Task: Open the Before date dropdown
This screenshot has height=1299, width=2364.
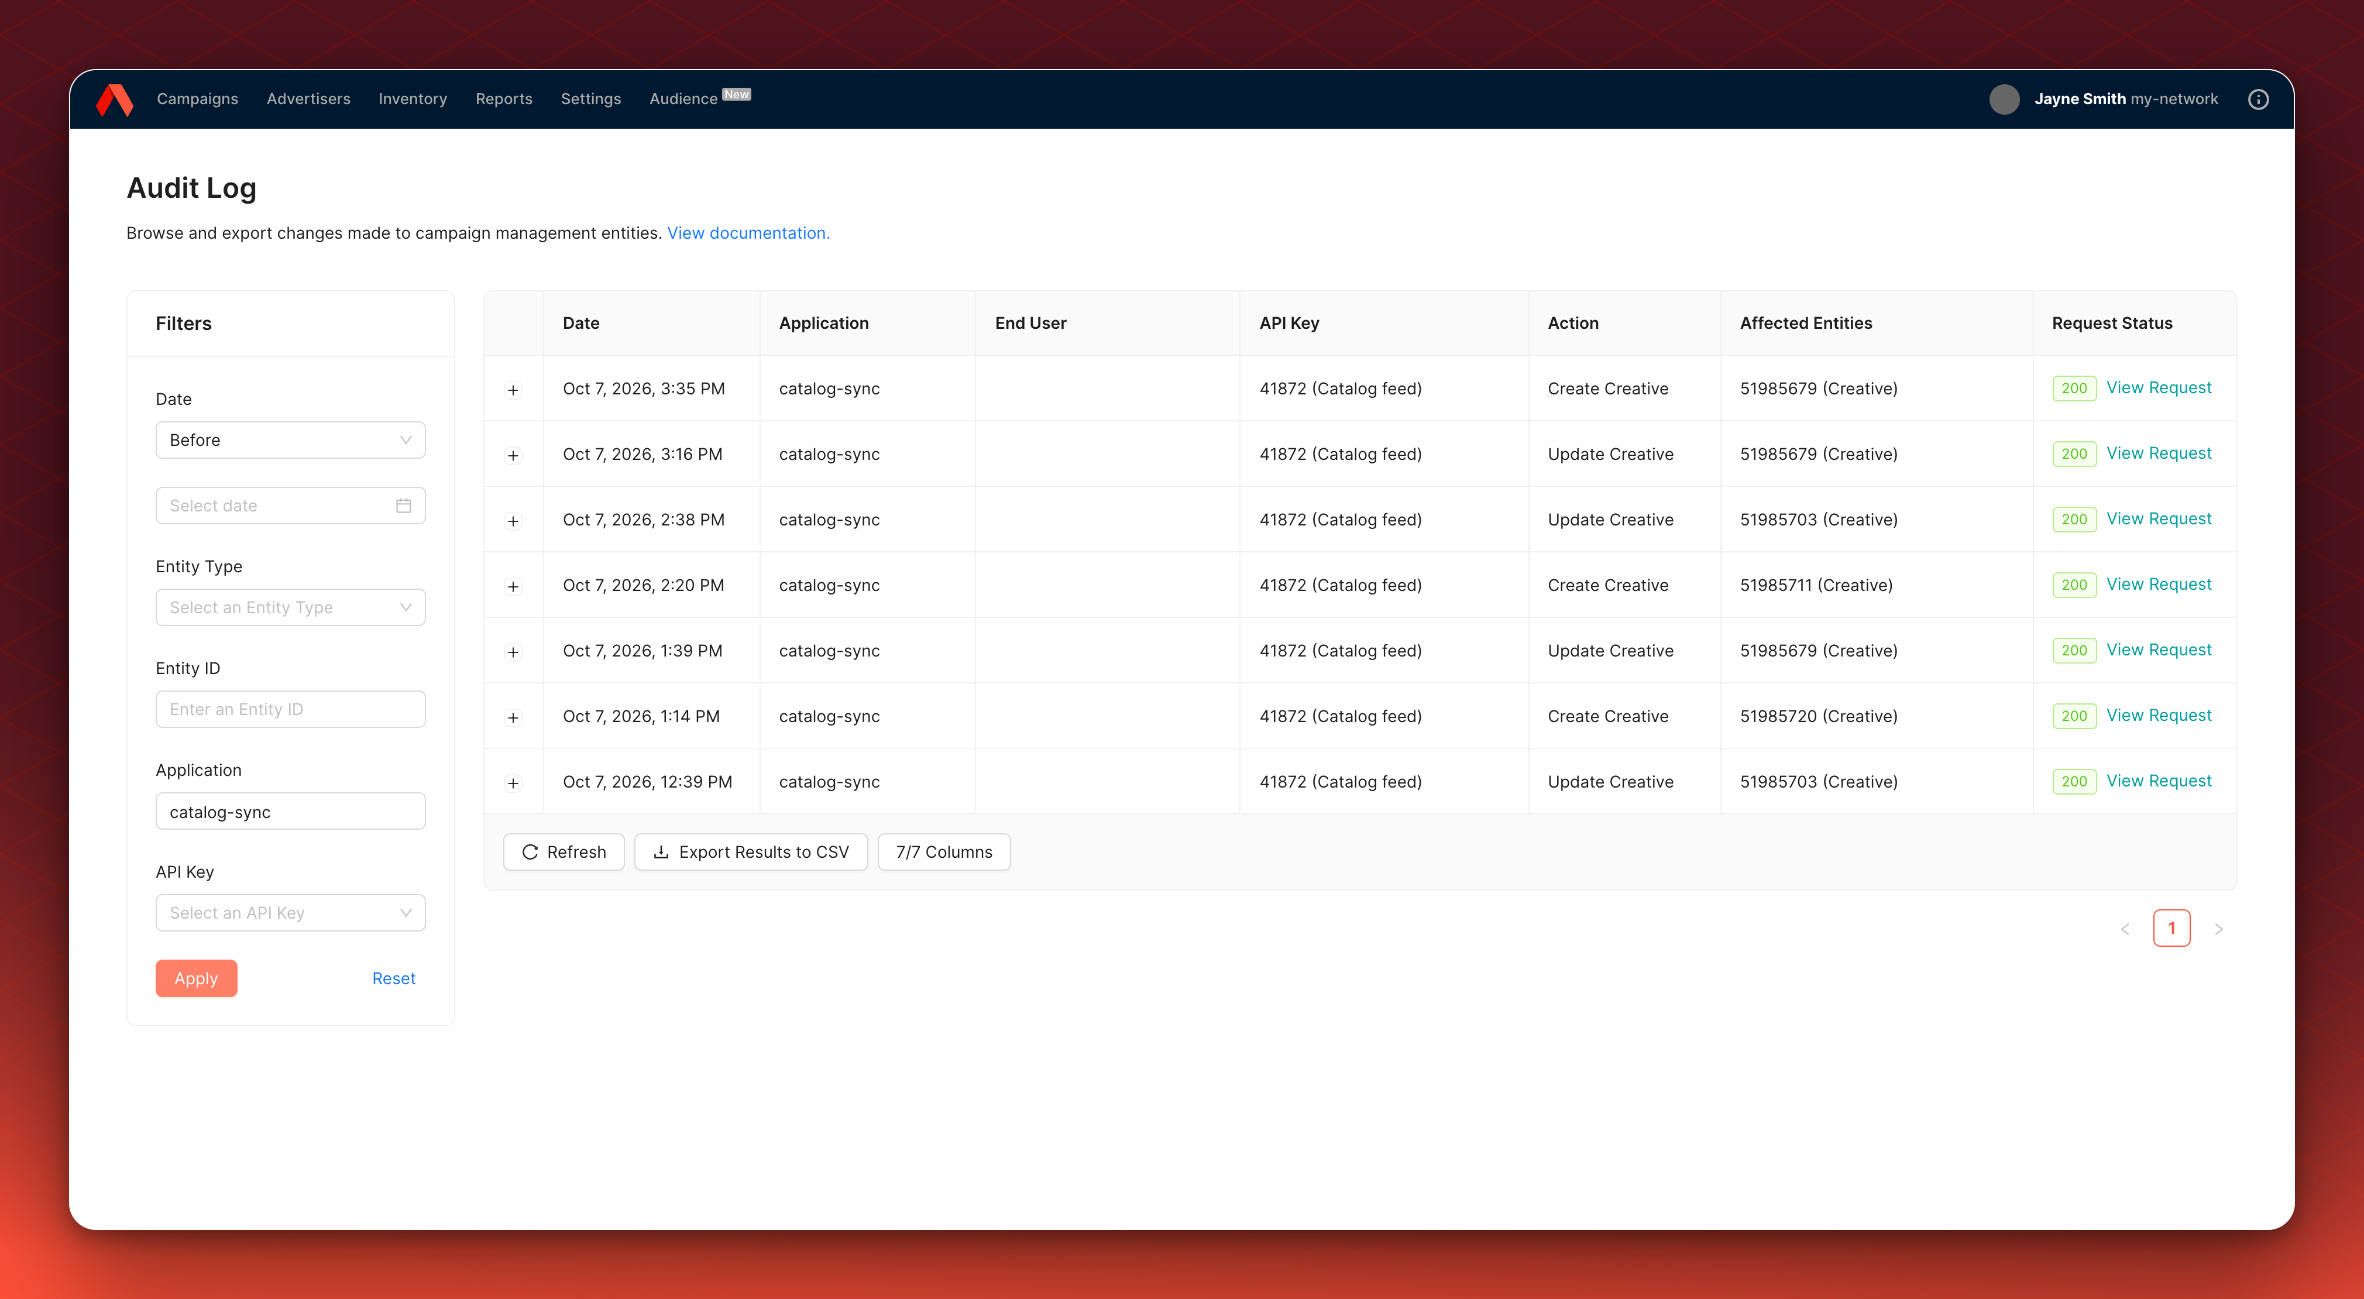Action: pos(290,441)
